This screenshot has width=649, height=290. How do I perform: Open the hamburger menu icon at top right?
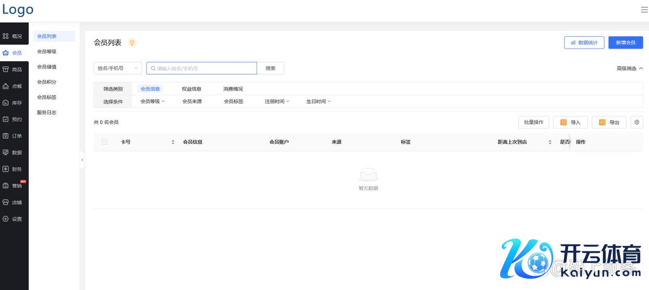[x=644, y=9]
